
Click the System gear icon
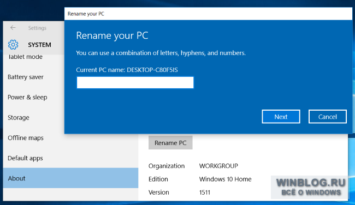tap(13, 45)
